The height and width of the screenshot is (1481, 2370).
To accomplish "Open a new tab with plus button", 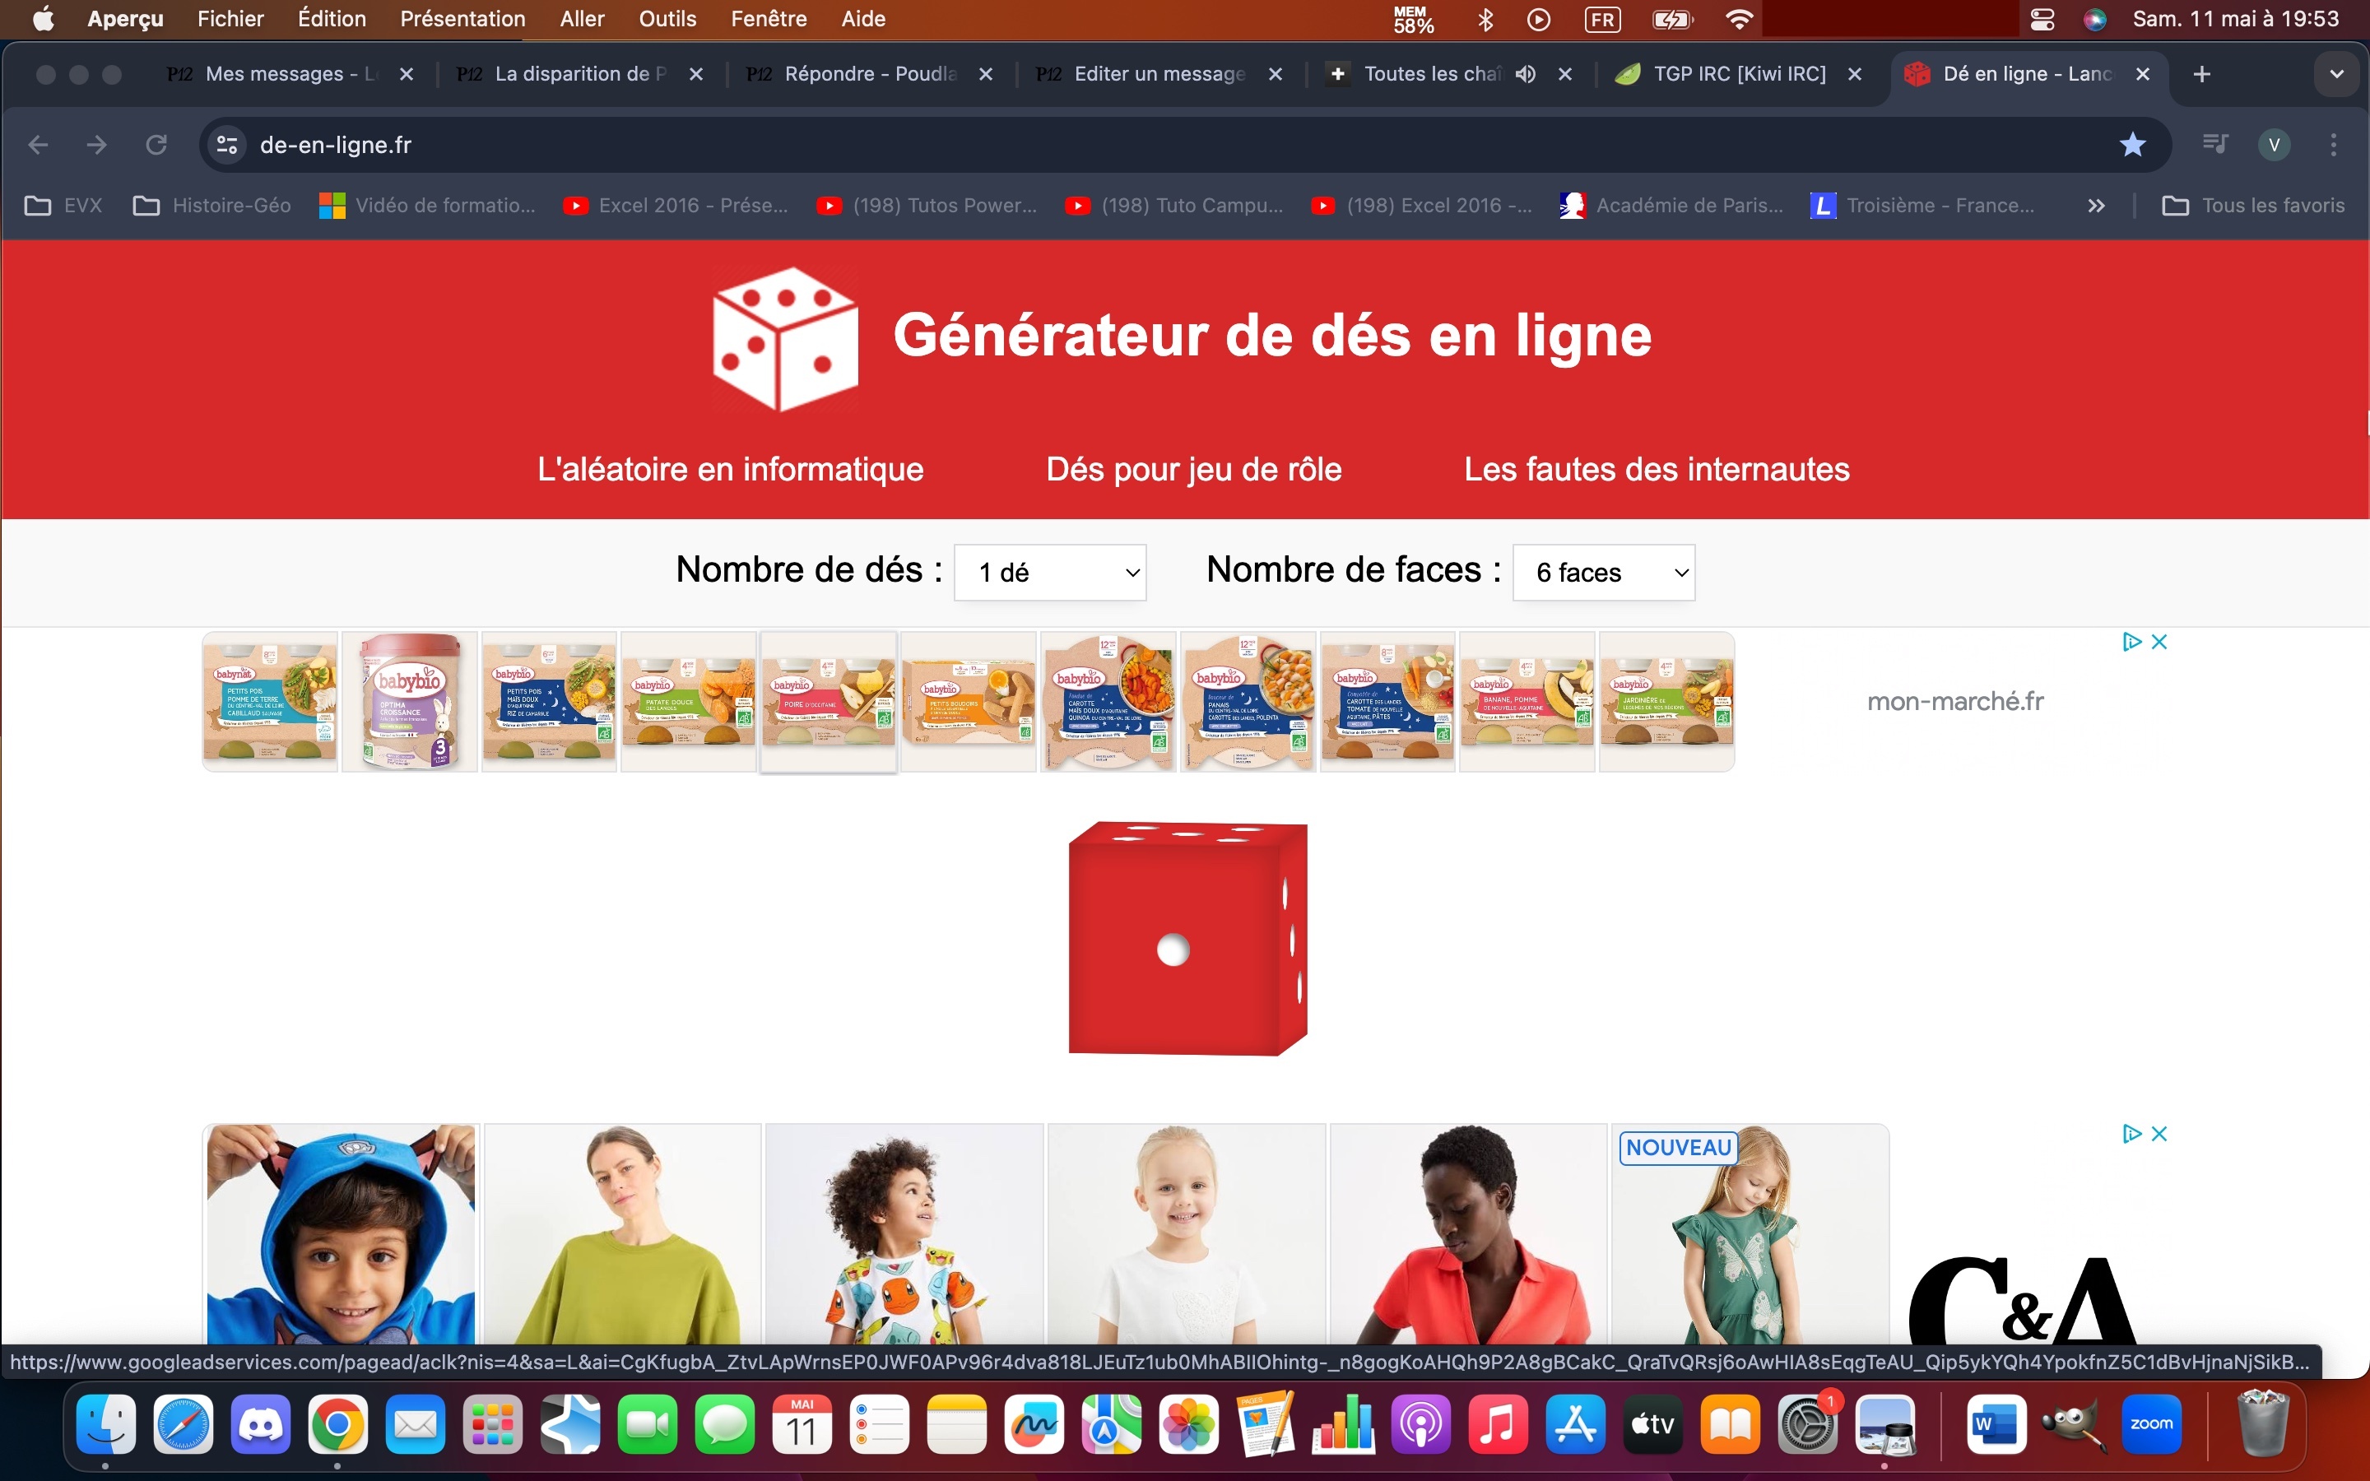I will pyautogui.click(x=2201, y=74).
